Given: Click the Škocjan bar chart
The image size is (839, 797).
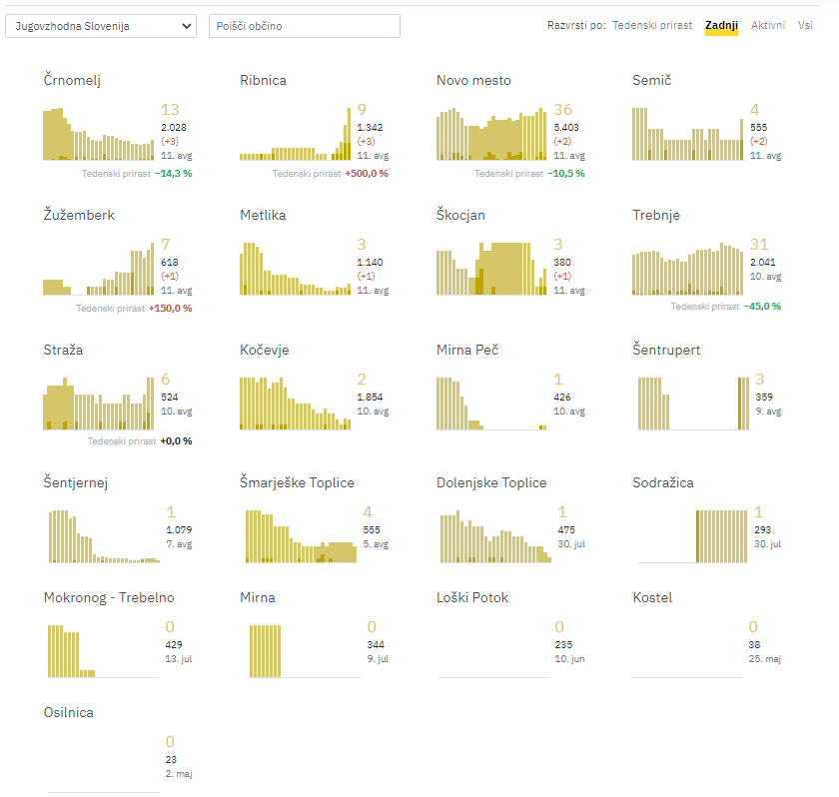Looking at the screenshot, I should [491, 269].
